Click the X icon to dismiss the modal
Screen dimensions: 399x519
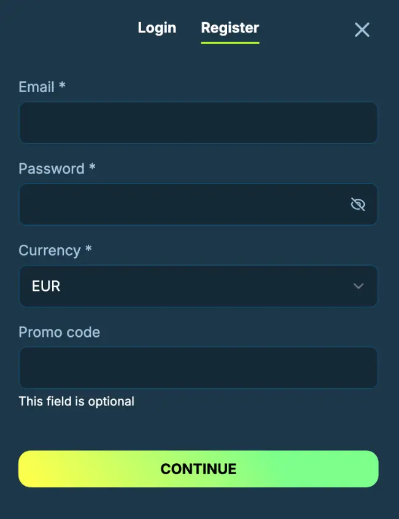tap(362, 29)
